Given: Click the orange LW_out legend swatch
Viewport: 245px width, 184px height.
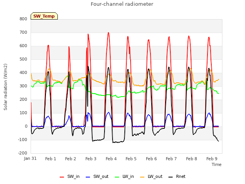Looking at the screenshot, I should [x=142, y=177].
